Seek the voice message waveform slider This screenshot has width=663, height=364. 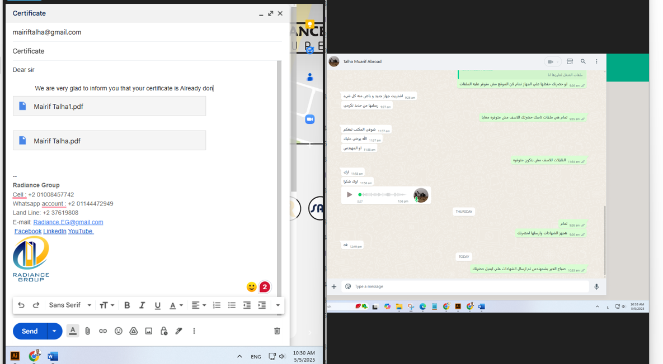tap(382, 194)
